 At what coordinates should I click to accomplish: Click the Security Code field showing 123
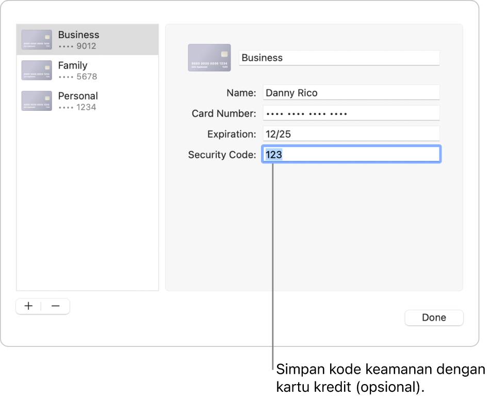pos(351,154)
